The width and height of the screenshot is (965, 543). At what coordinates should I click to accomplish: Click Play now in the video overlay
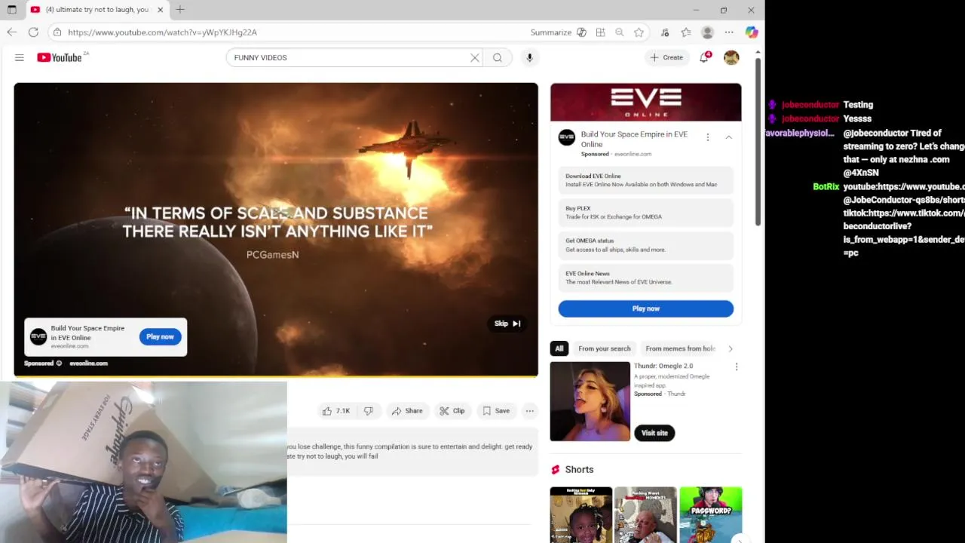pos(160,337)
